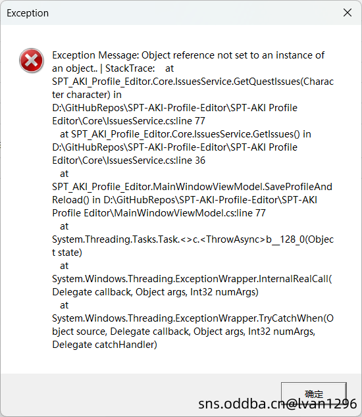The width and height of the screenshot is (362, 417).
Task: Click 'Delegate callback, Object args, Int32 numArgs)' line
Action: tap(155, 292)
